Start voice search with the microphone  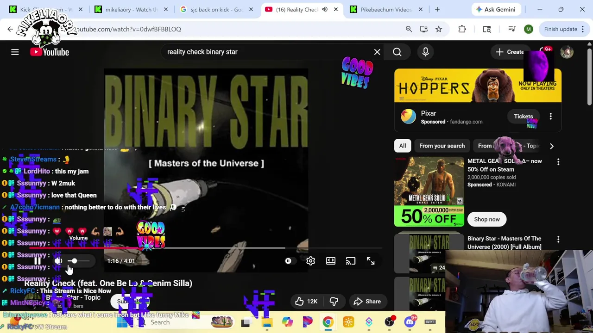425,52
